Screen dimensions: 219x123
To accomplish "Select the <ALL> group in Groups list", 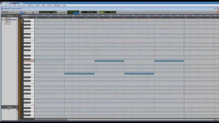I will click(x=9, y=110).
